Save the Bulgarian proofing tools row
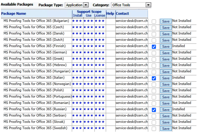 click(x=166, y=21)
